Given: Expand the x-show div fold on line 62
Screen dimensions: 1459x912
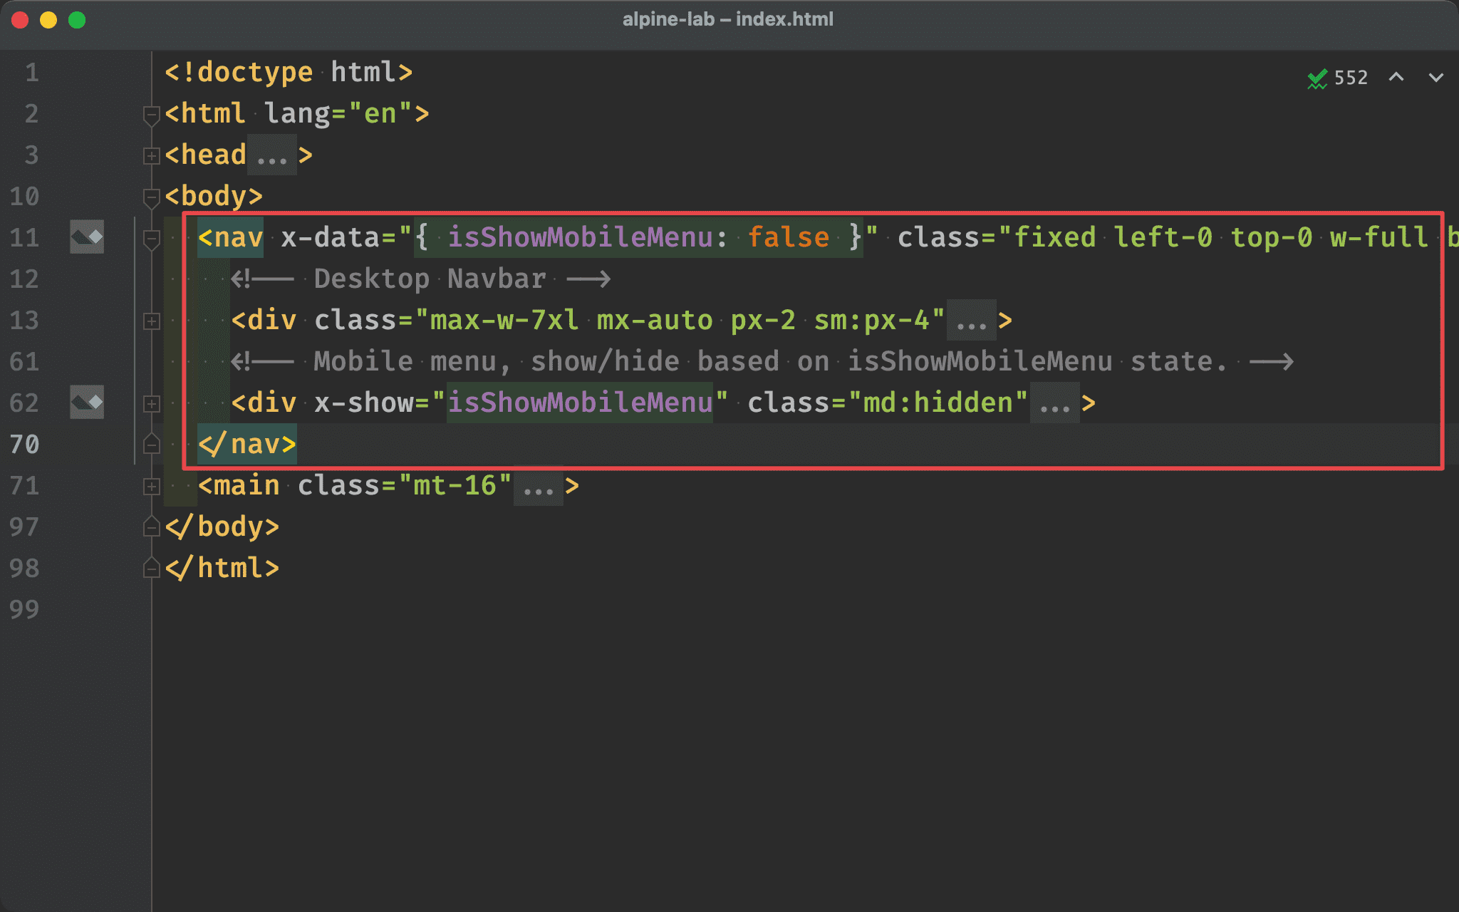Looking at the screenshot, I should click(151, 404).
